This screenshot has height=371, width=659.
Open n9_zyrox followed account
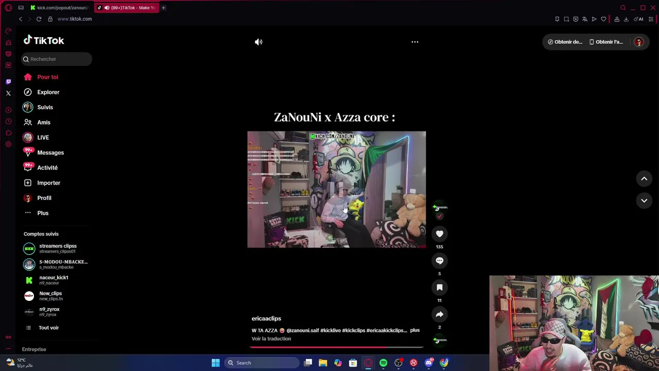click(x=42, y=312)
